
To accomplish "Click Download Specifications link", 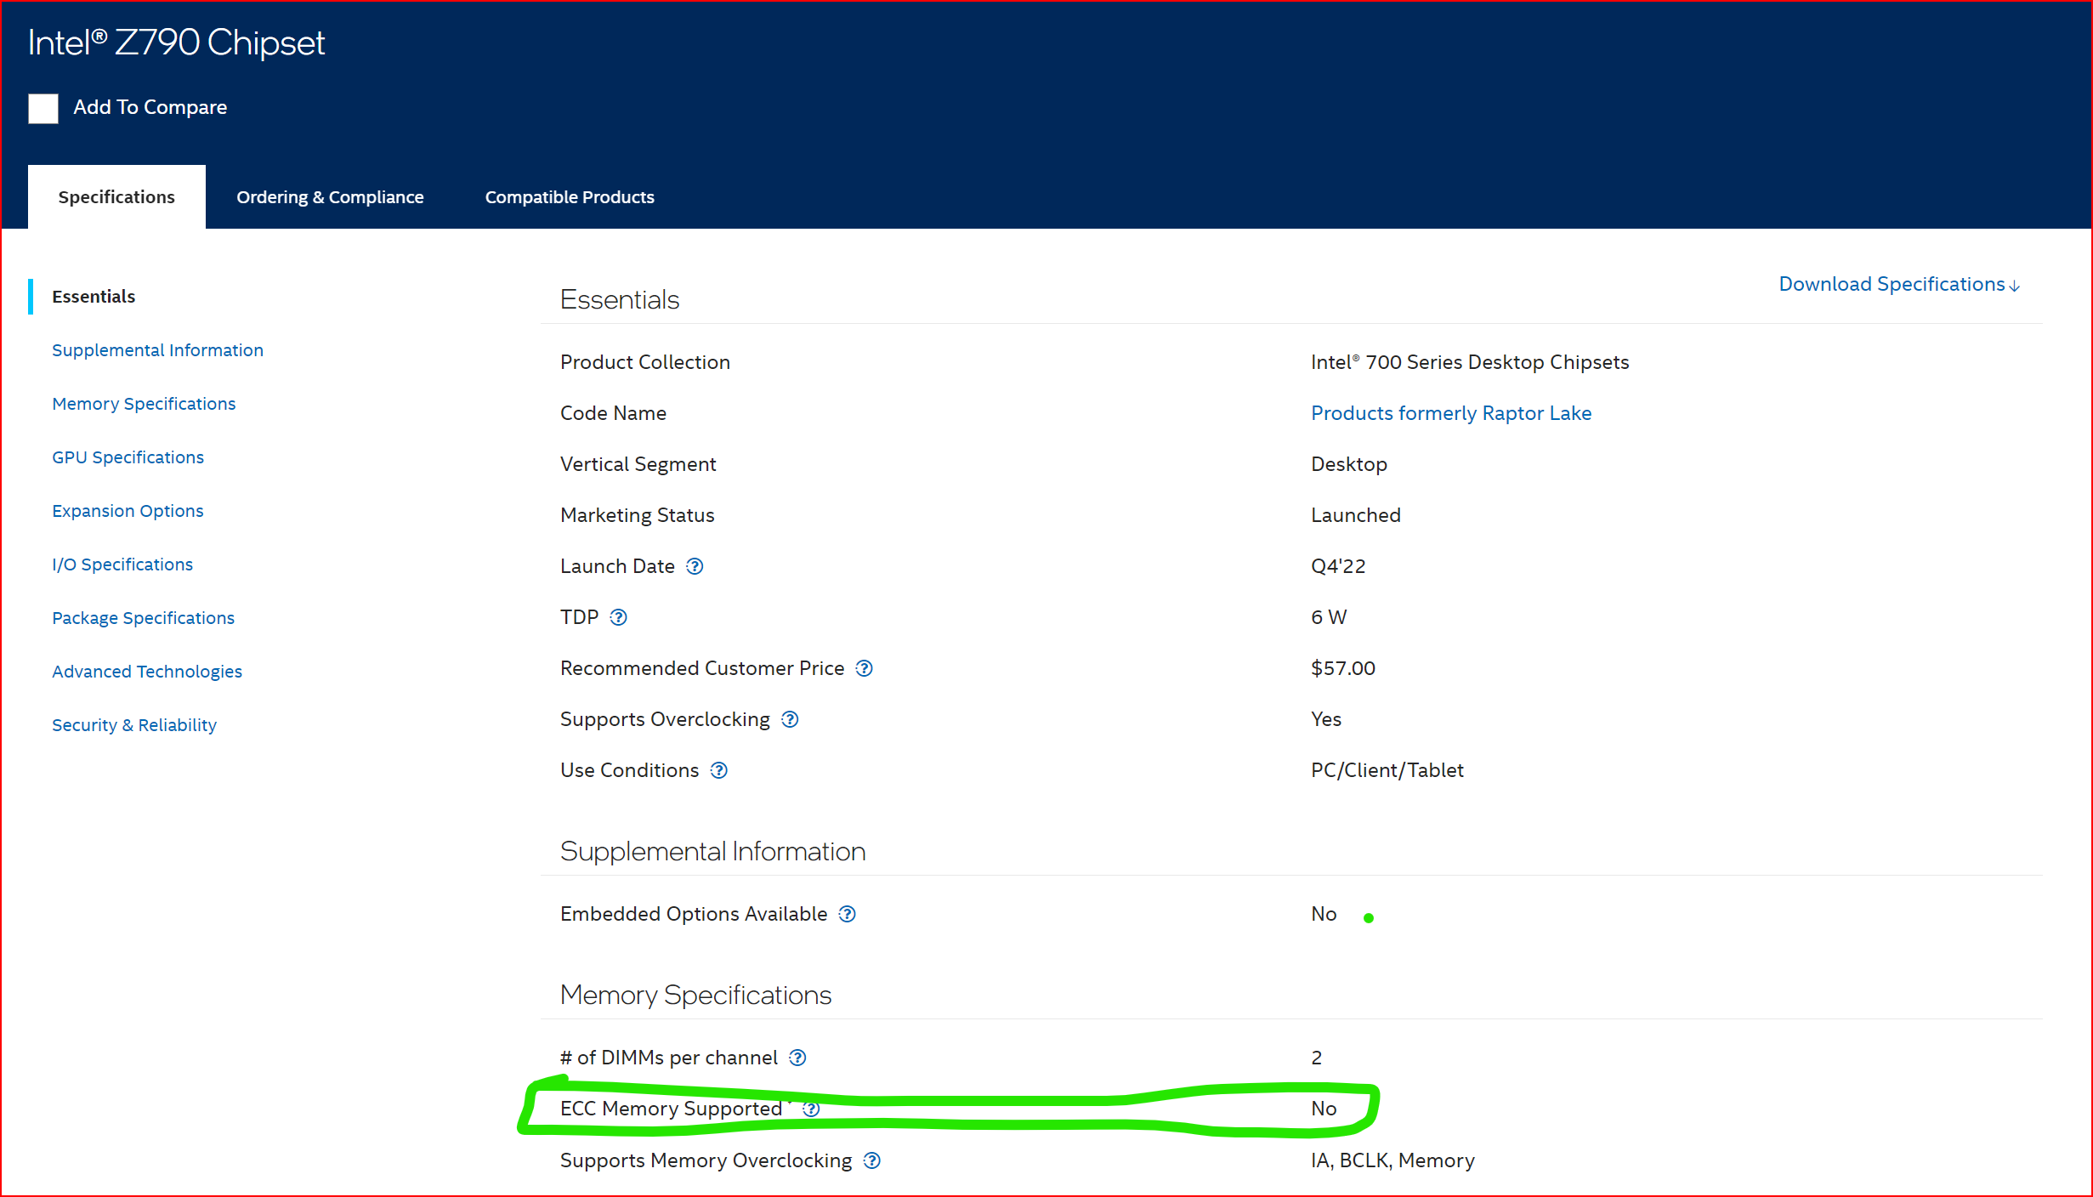I will tap(1899, 284).
